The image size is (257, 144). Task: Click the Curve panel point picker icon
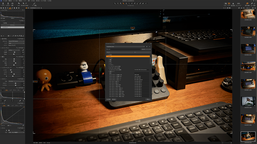click(23, 125)
